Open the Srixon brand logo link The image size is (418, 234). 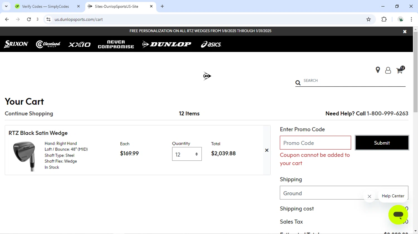click(16, 44)
